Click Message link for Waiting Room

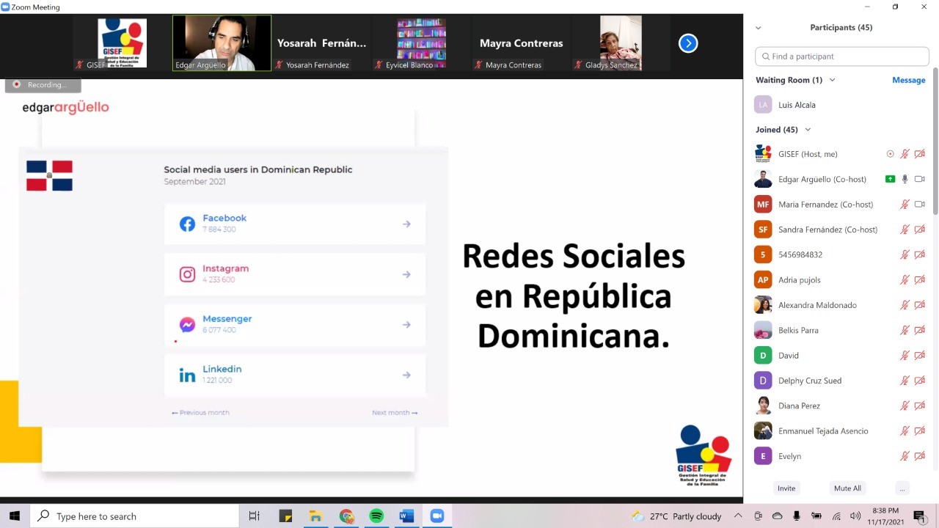[908, 80]
